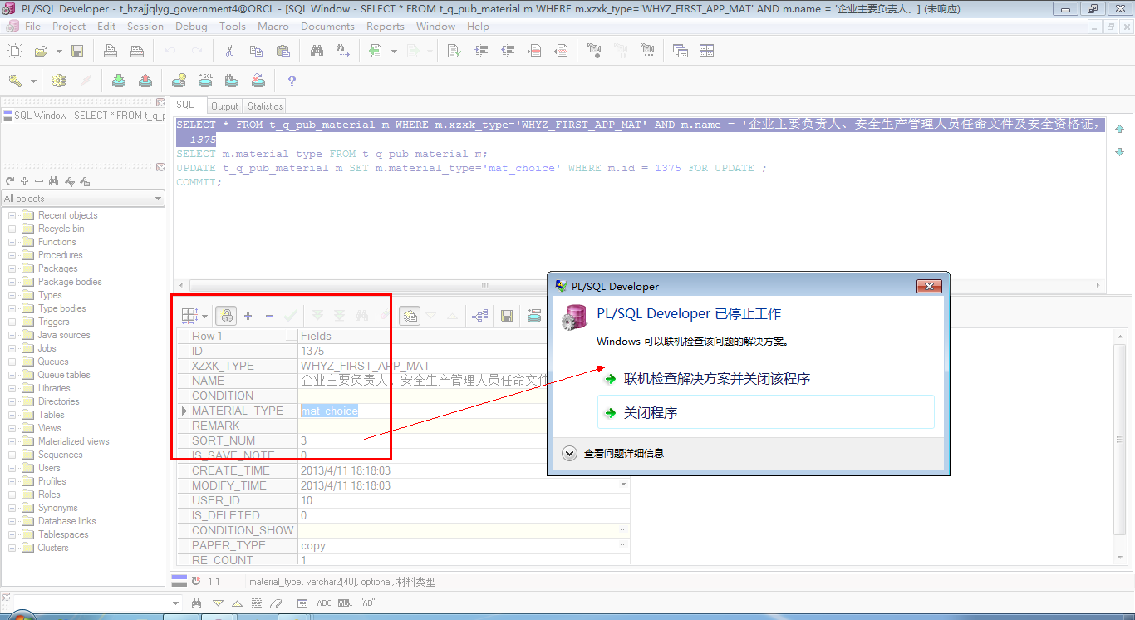Open the grid select-mode dropdown arrow

pyautogui.click(x=204, y=316)
